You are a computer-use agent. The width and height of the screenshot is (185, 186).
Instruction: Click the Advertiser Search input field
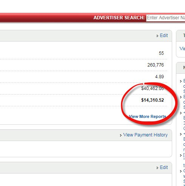coord(165,18)
